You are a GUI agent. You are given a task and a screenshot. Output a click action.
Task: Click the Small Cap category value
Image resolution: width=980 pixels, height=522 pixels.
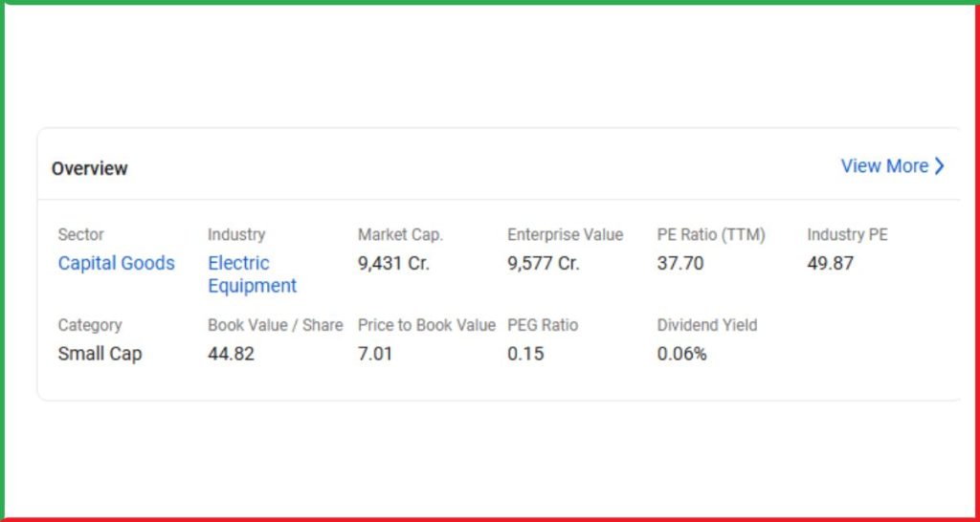[x=100, y=354]
